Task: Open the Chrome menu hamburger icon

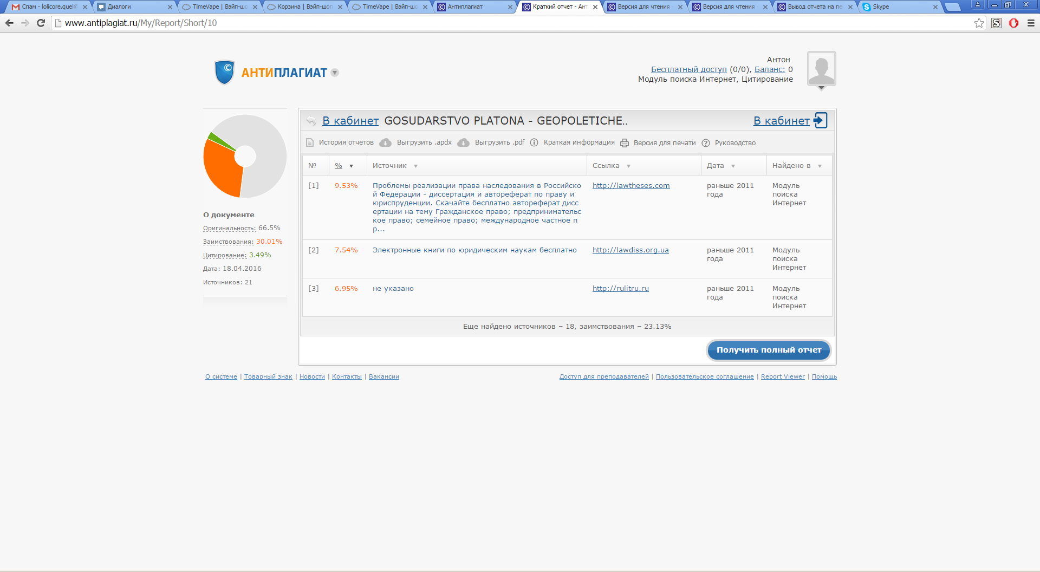Action: point(1031,23)
